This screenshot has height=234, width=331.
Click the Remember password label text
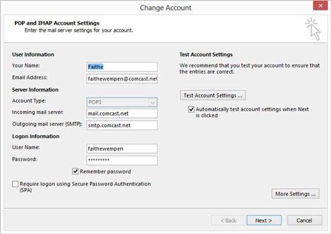(x=105, y=172)
